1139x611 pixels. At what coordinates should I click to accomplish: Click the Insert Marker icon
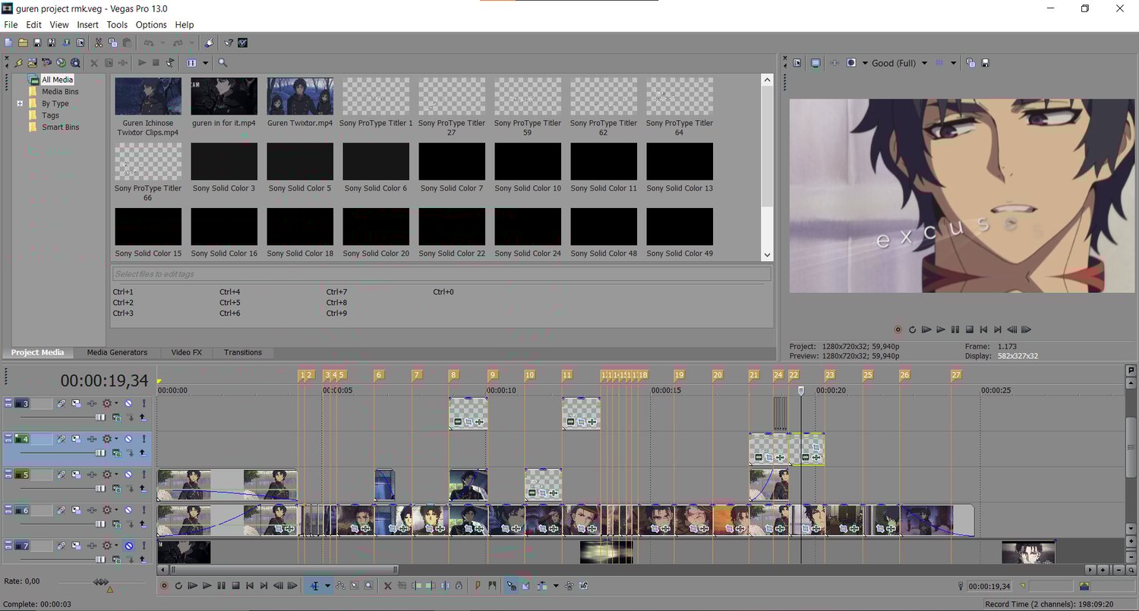[477, 585]
